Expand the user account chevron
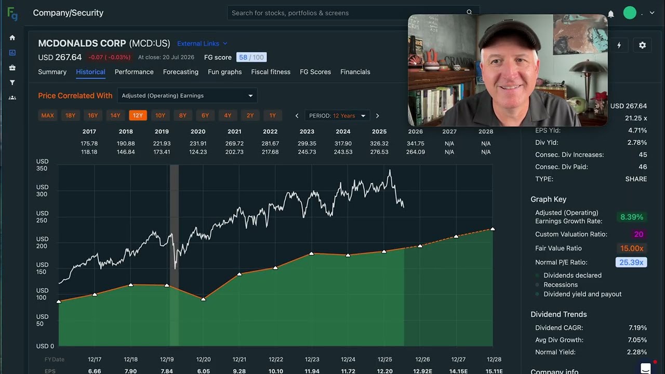 652,14
